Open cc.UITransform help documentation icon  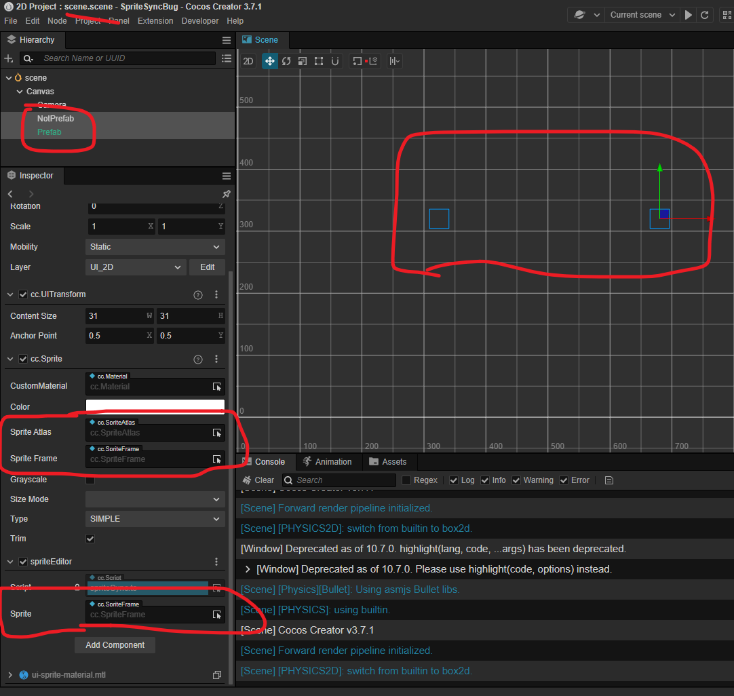click(198, 295)
